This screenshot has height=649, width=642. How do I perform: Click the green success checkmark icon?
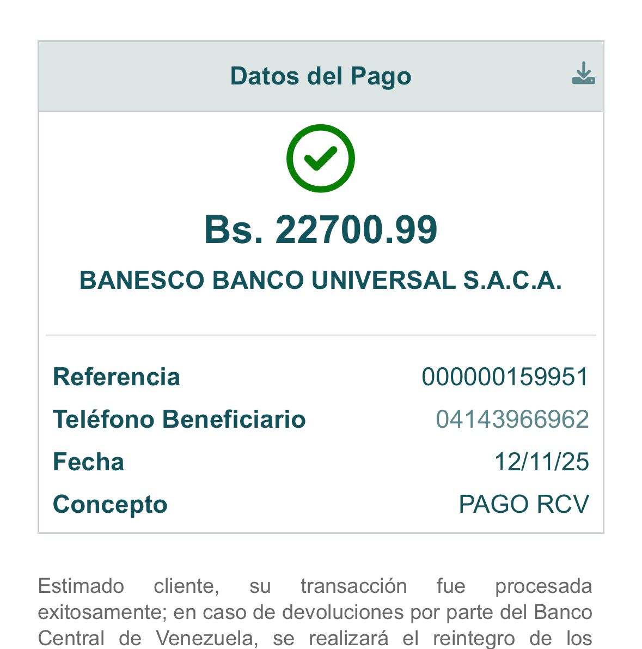pyautogui.click(x=321, y=159)
